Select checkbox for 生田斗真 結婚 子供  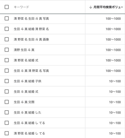tap(7, 81)
